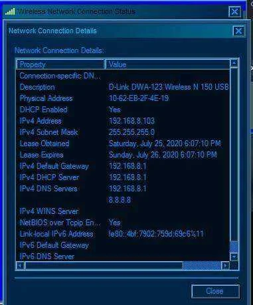The image size is (253, 305).
Task: Select the NetBIOS over Tcpip En... property
Action: 60,223
